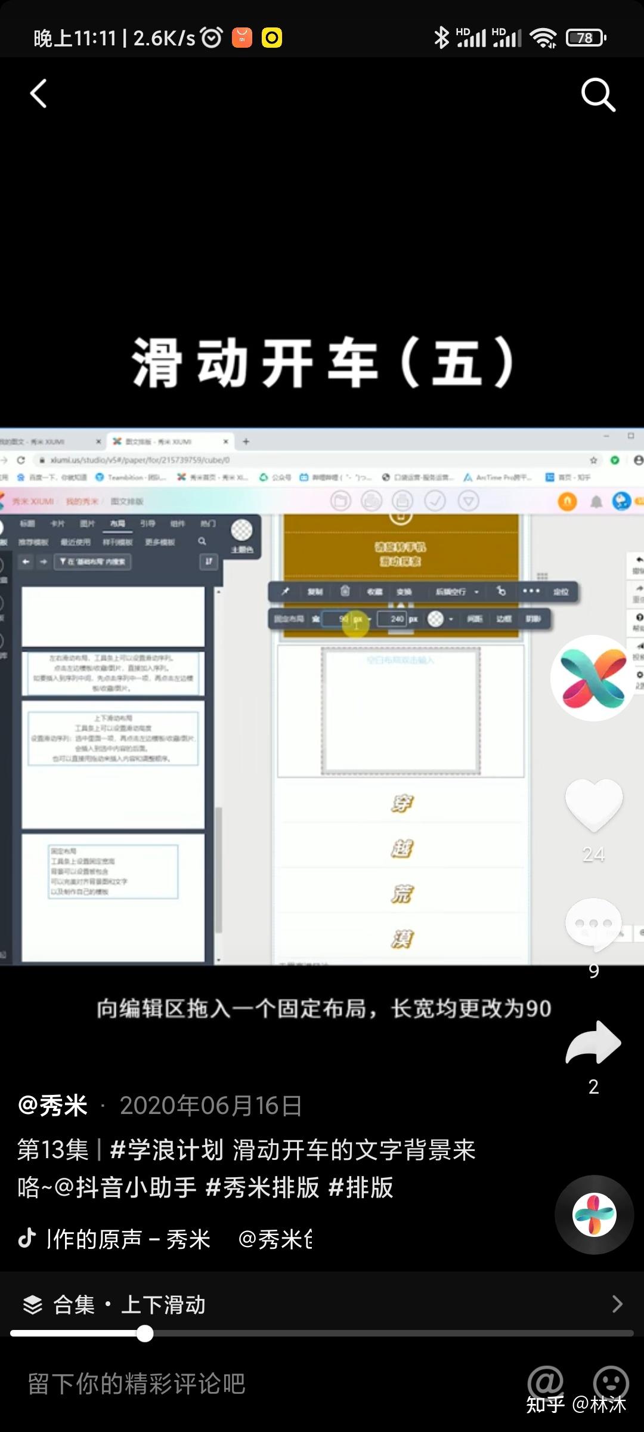The width and height of the screenshot is (644, 1432).
Task: In the video, open the 固定布局 template thumbnail
Action: [x=113, y=897]
